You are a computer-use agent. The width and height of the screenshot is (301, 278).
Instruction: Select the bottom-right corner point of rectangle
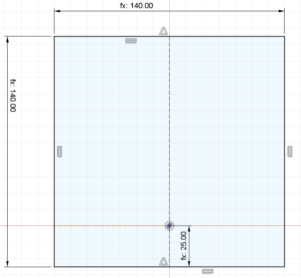pyautogui.click(x=285, y=266)
